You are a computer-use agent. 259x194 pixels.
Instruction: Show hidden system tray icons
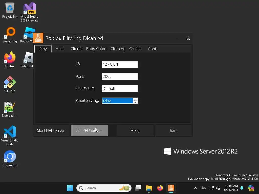tap(196, 188)
